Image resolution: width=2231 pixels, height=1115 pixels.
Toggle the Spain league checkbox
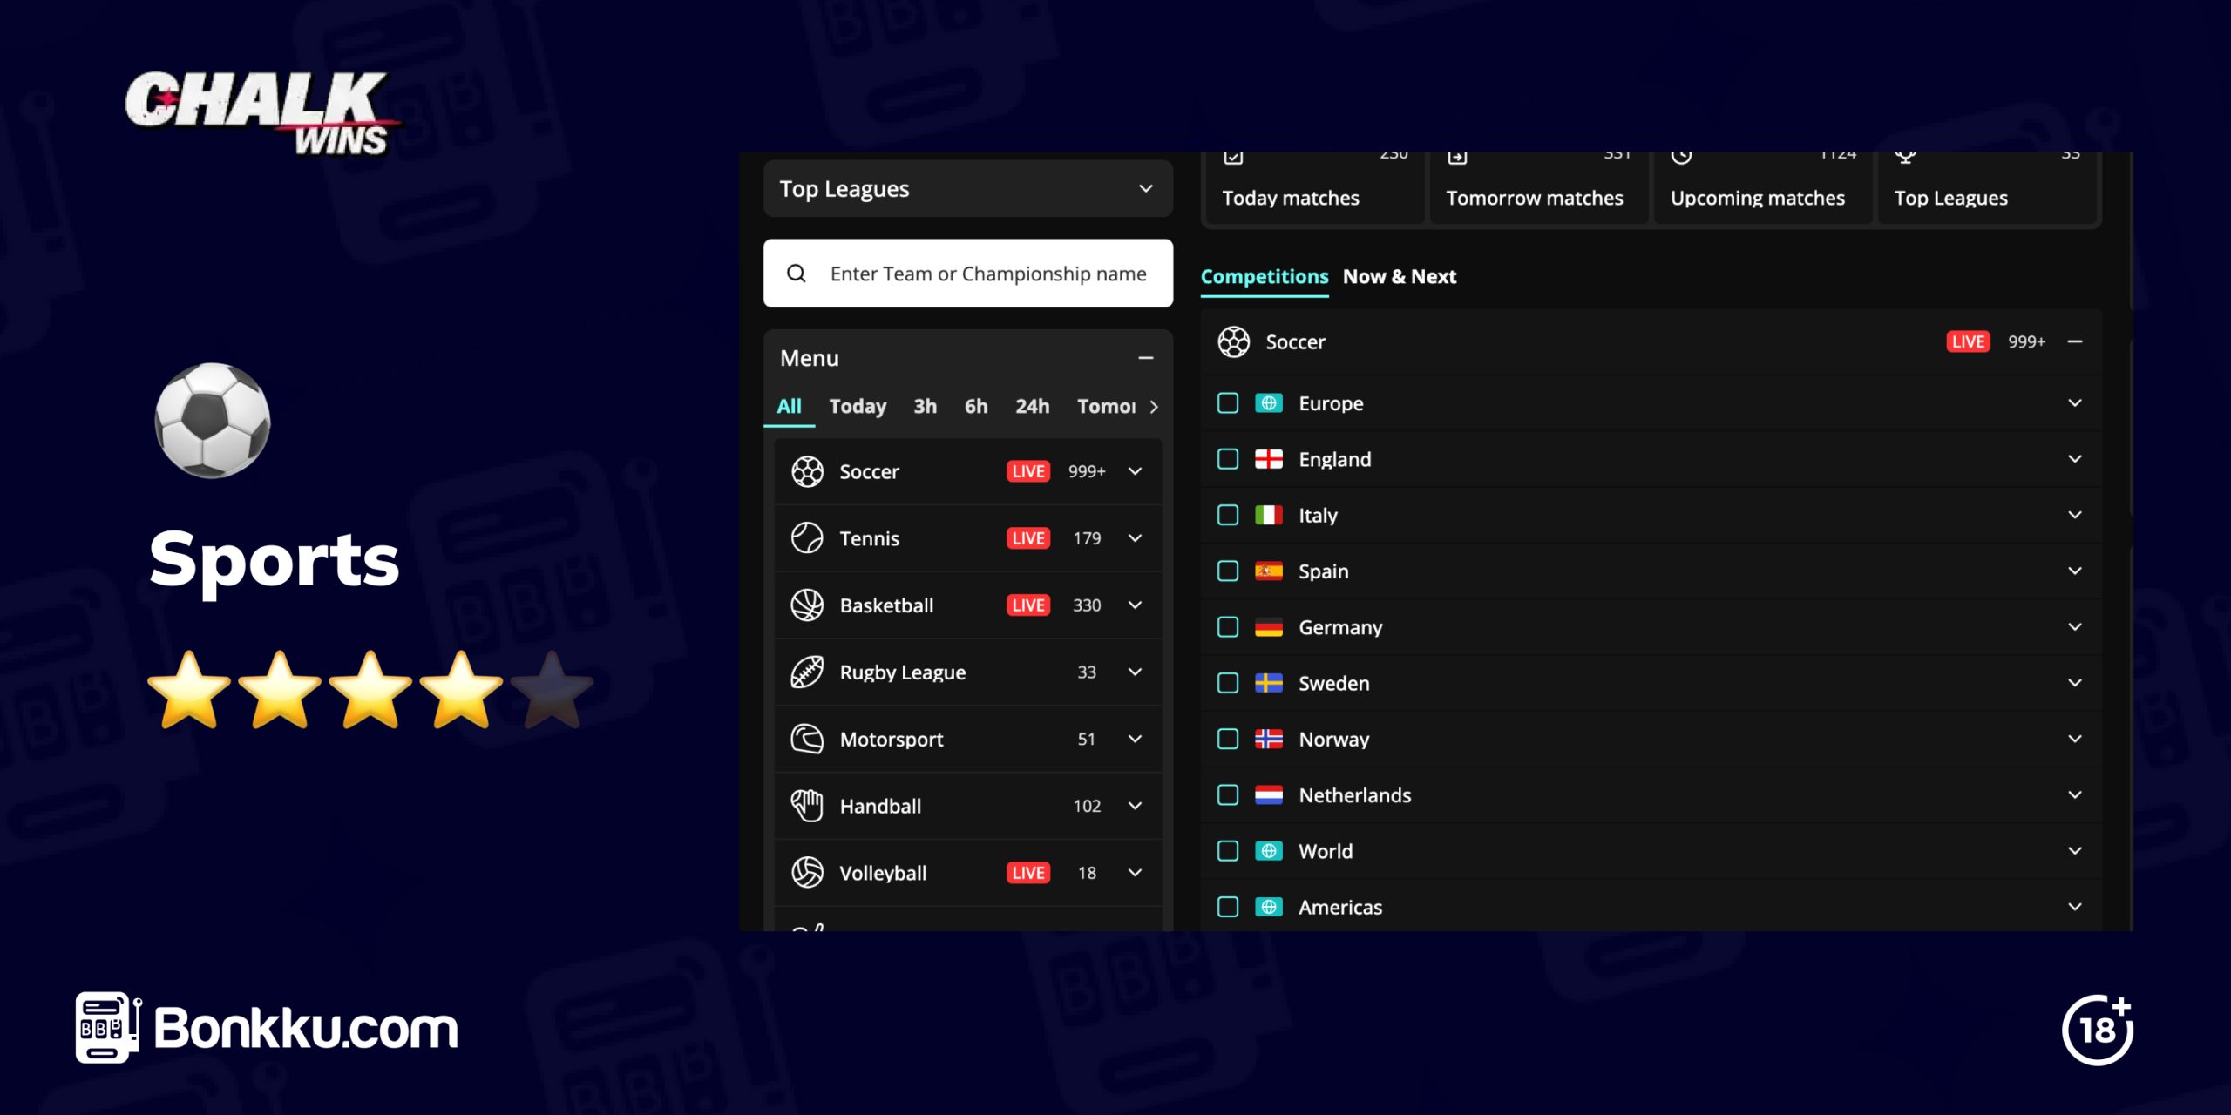[1228, 571]
